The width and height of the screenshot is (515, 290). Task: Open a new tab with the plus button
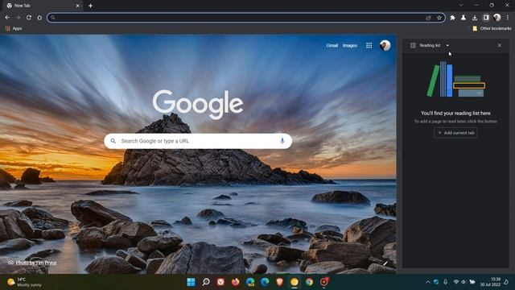tap(90, 6)
